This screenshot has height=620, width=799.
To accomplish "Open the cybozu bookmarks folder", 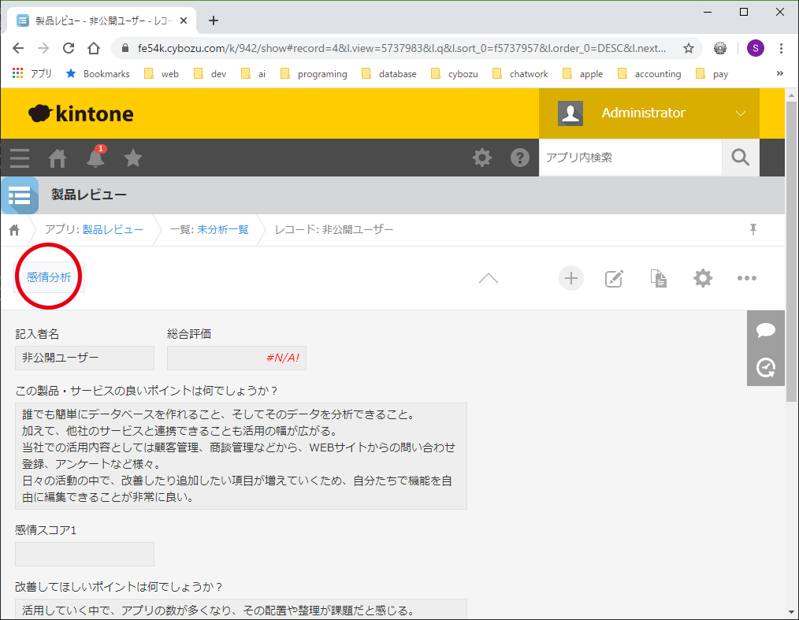I will tap(455, 74).
